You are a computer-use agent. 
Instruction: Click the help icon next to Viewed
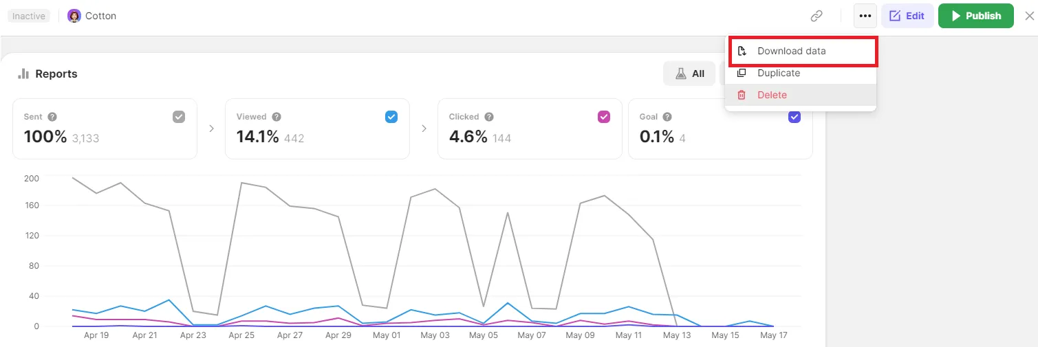277,117
